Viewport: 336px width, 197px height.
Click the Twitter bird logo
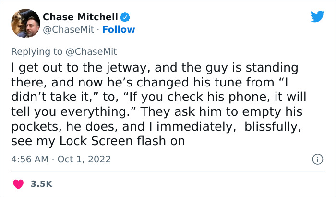click(x=317, y=17)
